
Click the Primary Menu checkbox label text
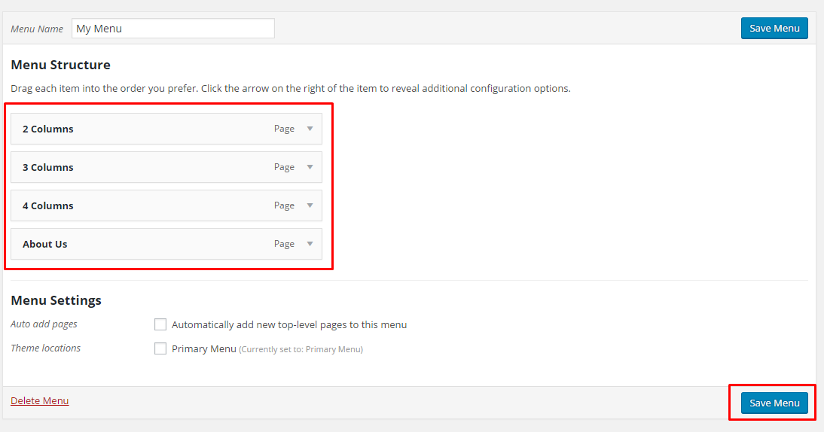(204, 349)
